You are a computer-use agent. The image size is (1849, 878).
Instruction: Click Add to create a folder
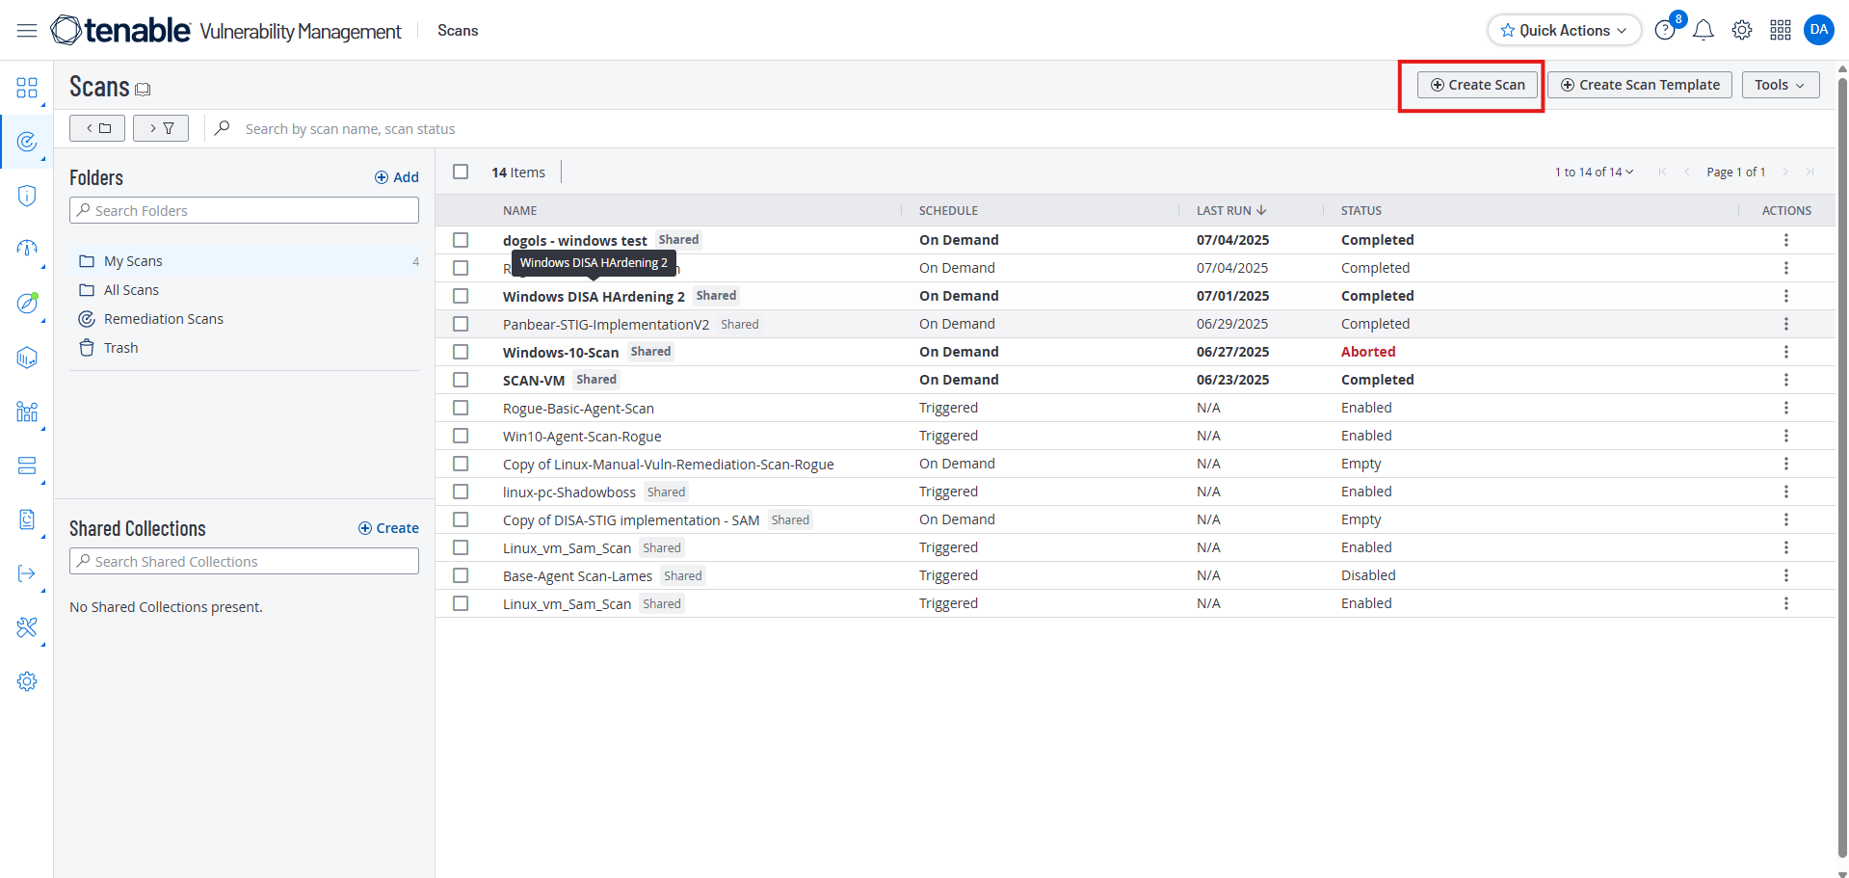point(397,177)
